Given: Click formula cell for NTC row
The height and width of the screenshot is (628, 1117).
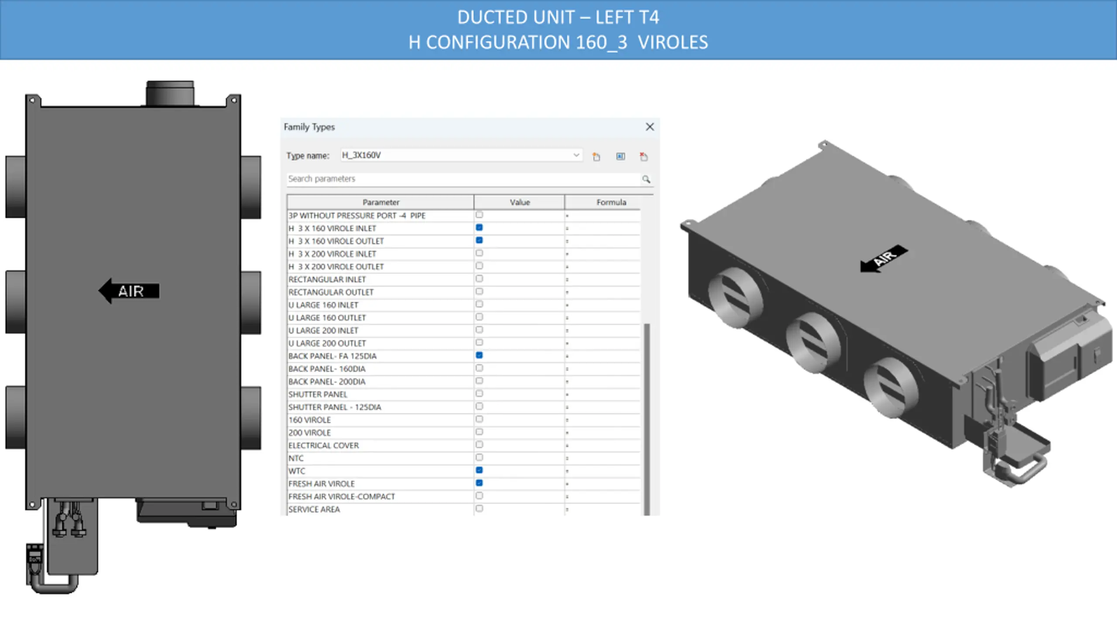Looking at the screenshot, I should pos(602,458).
